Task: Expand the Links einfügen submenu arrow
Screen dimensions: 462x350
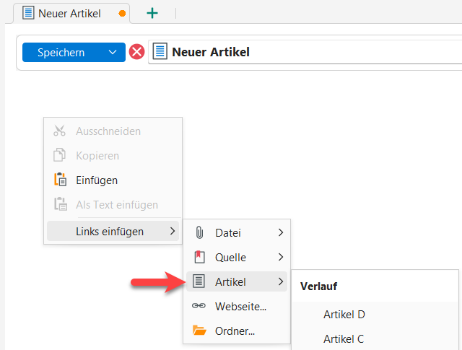Action: (x=172, y=231)
